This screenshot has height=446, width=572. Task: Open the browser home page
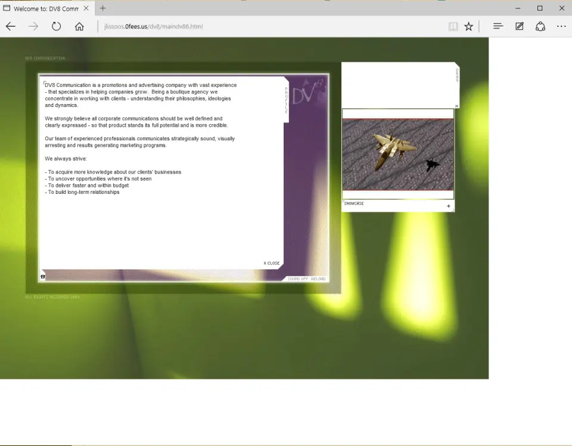pos(79,26)
